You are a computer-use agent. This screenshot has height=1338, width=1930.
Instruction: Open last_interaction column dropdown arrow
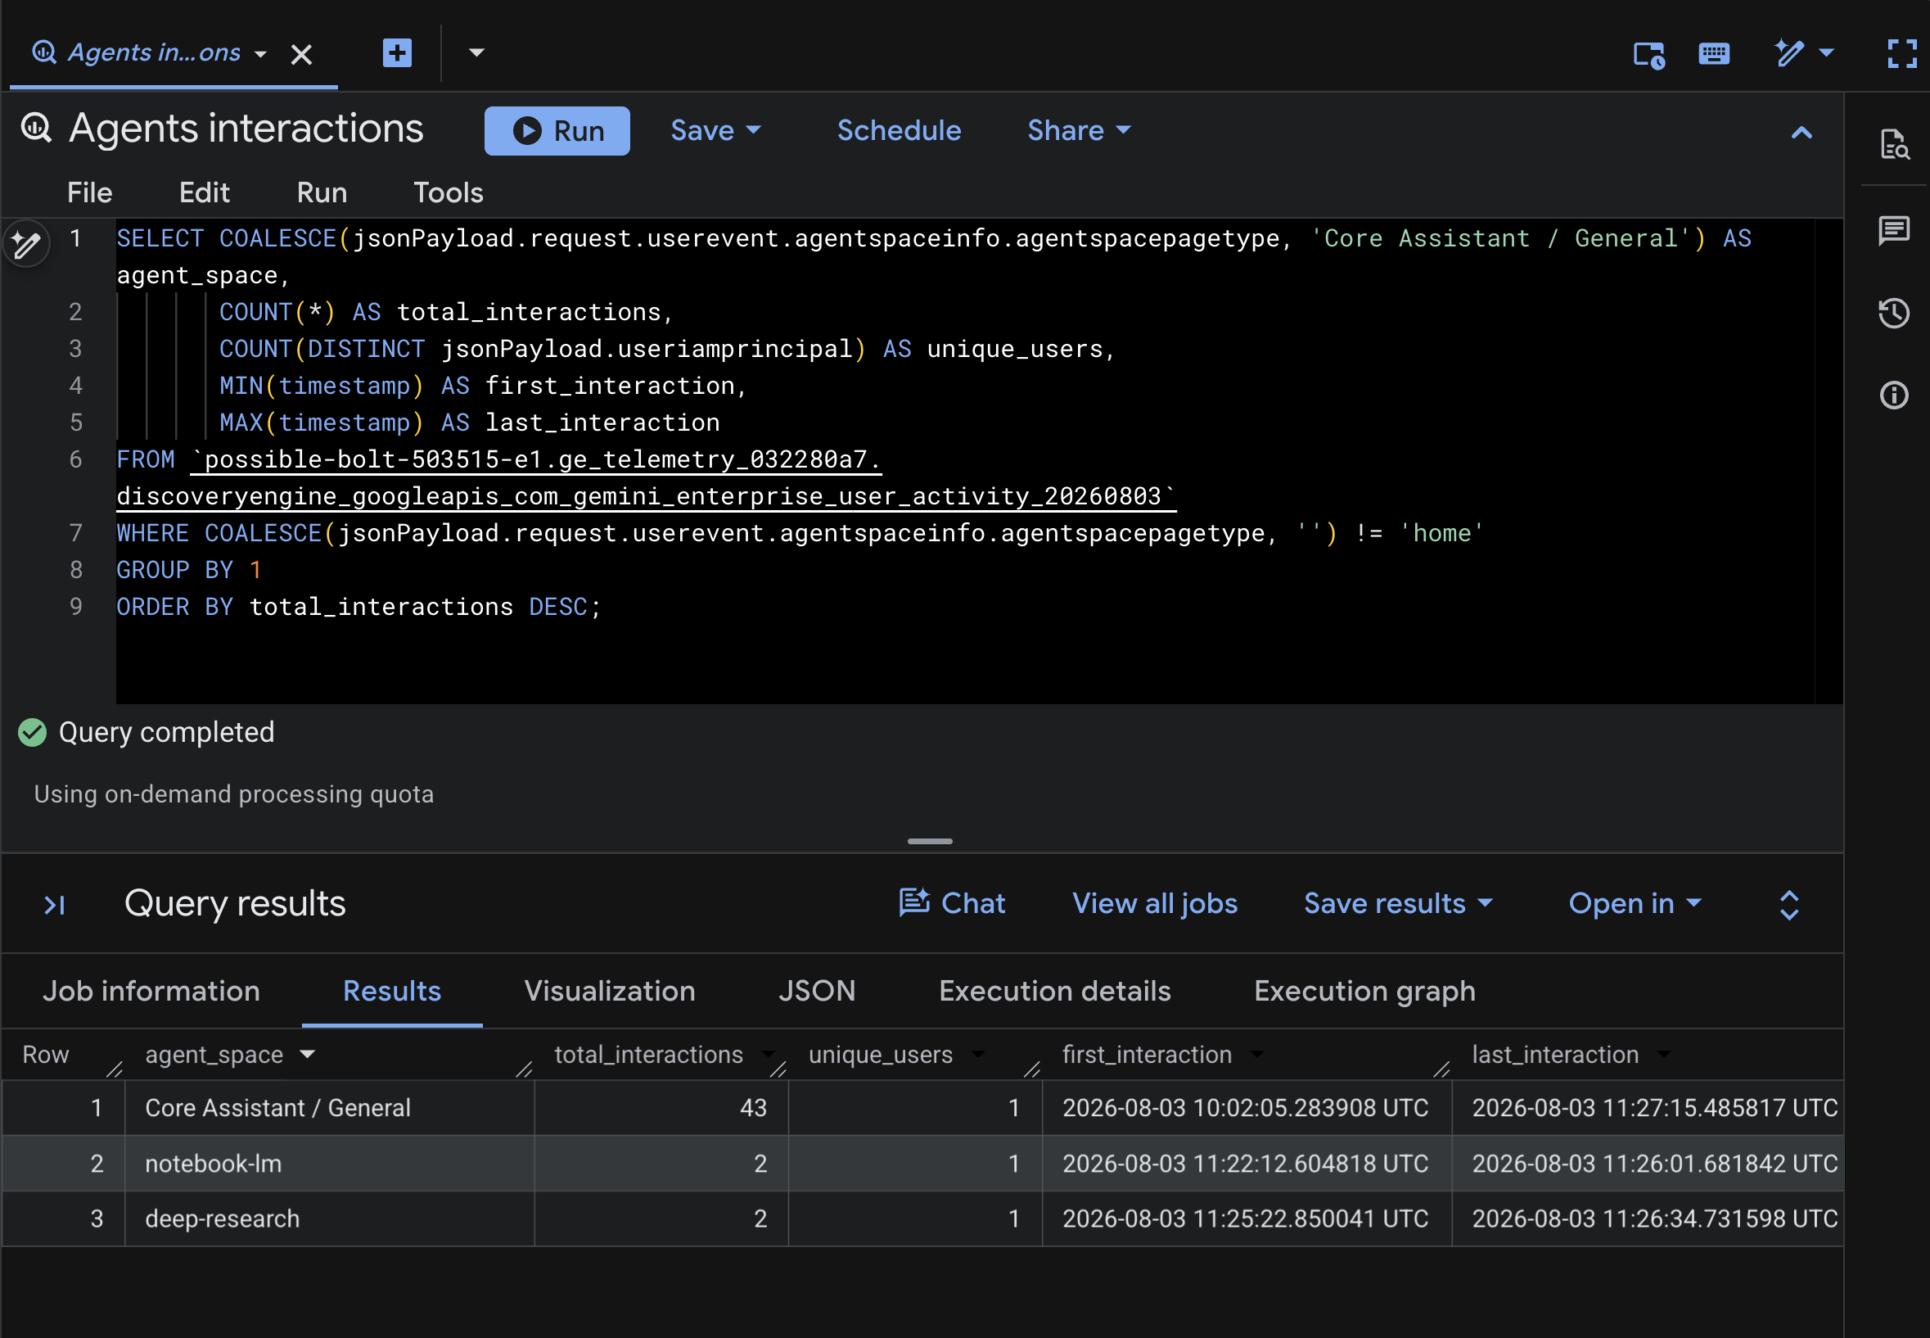click(1663, 1054)
